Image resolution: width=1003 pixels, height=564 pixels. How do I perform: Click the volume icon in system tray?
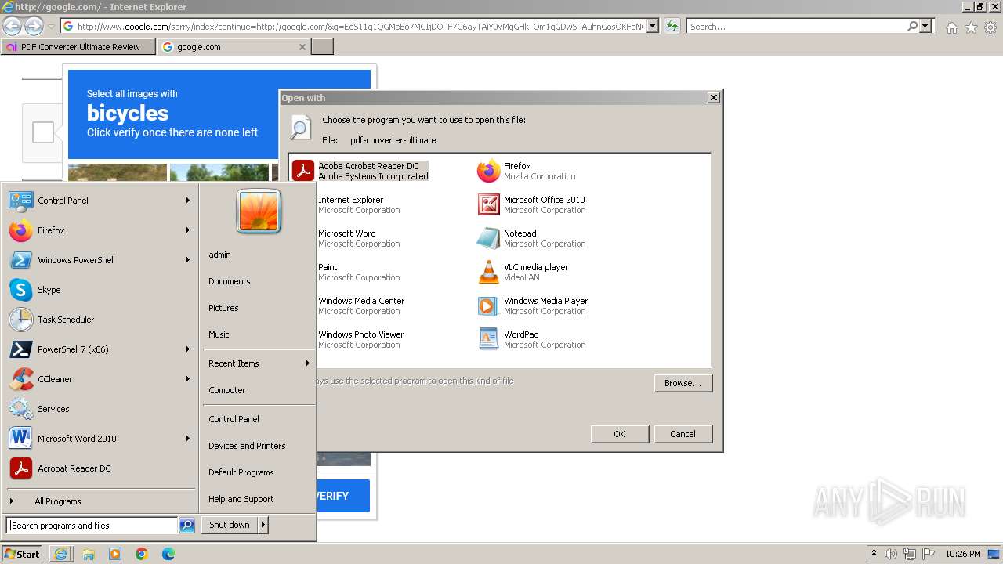tap(891, 554)
